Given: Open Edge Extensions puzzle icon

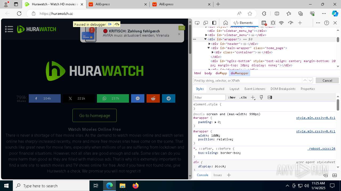Looking at the screenshot, I should [264, 14].
